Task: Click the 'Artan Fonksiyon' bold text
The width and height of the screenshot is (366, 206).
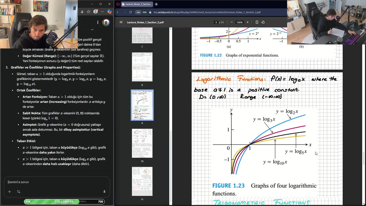Action: pos(35,97)
